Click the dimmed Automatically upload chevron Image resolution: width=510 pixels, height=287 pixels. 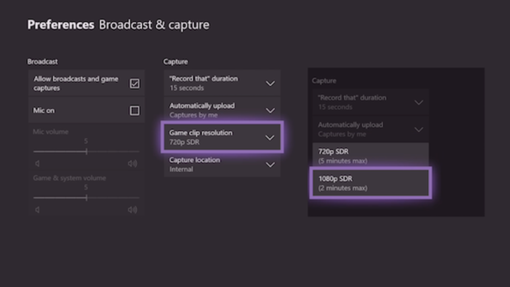419,130
